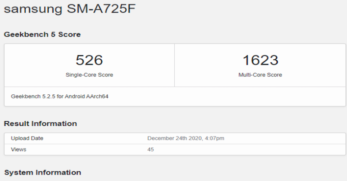Click the 1623 multi-core score value
The width and height of the screenshot is (347, 181).
click(260, 60)
